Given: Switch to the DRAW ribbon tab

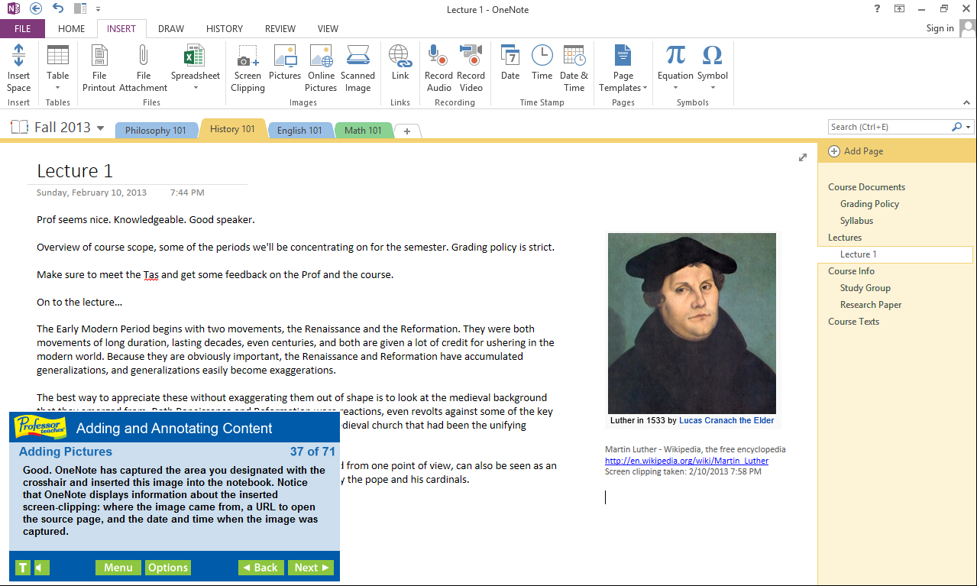Looking at the screenshot, I should [170, 28].
